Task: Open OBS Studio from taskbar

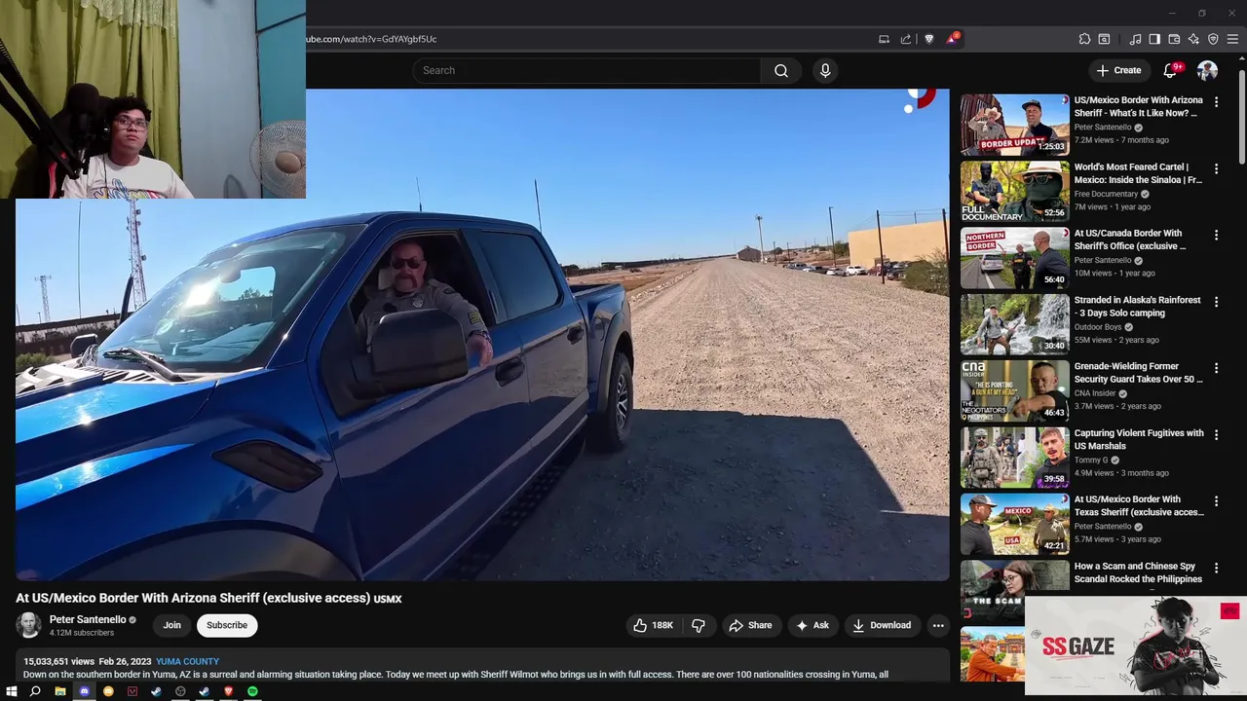Action: (180, 691)
